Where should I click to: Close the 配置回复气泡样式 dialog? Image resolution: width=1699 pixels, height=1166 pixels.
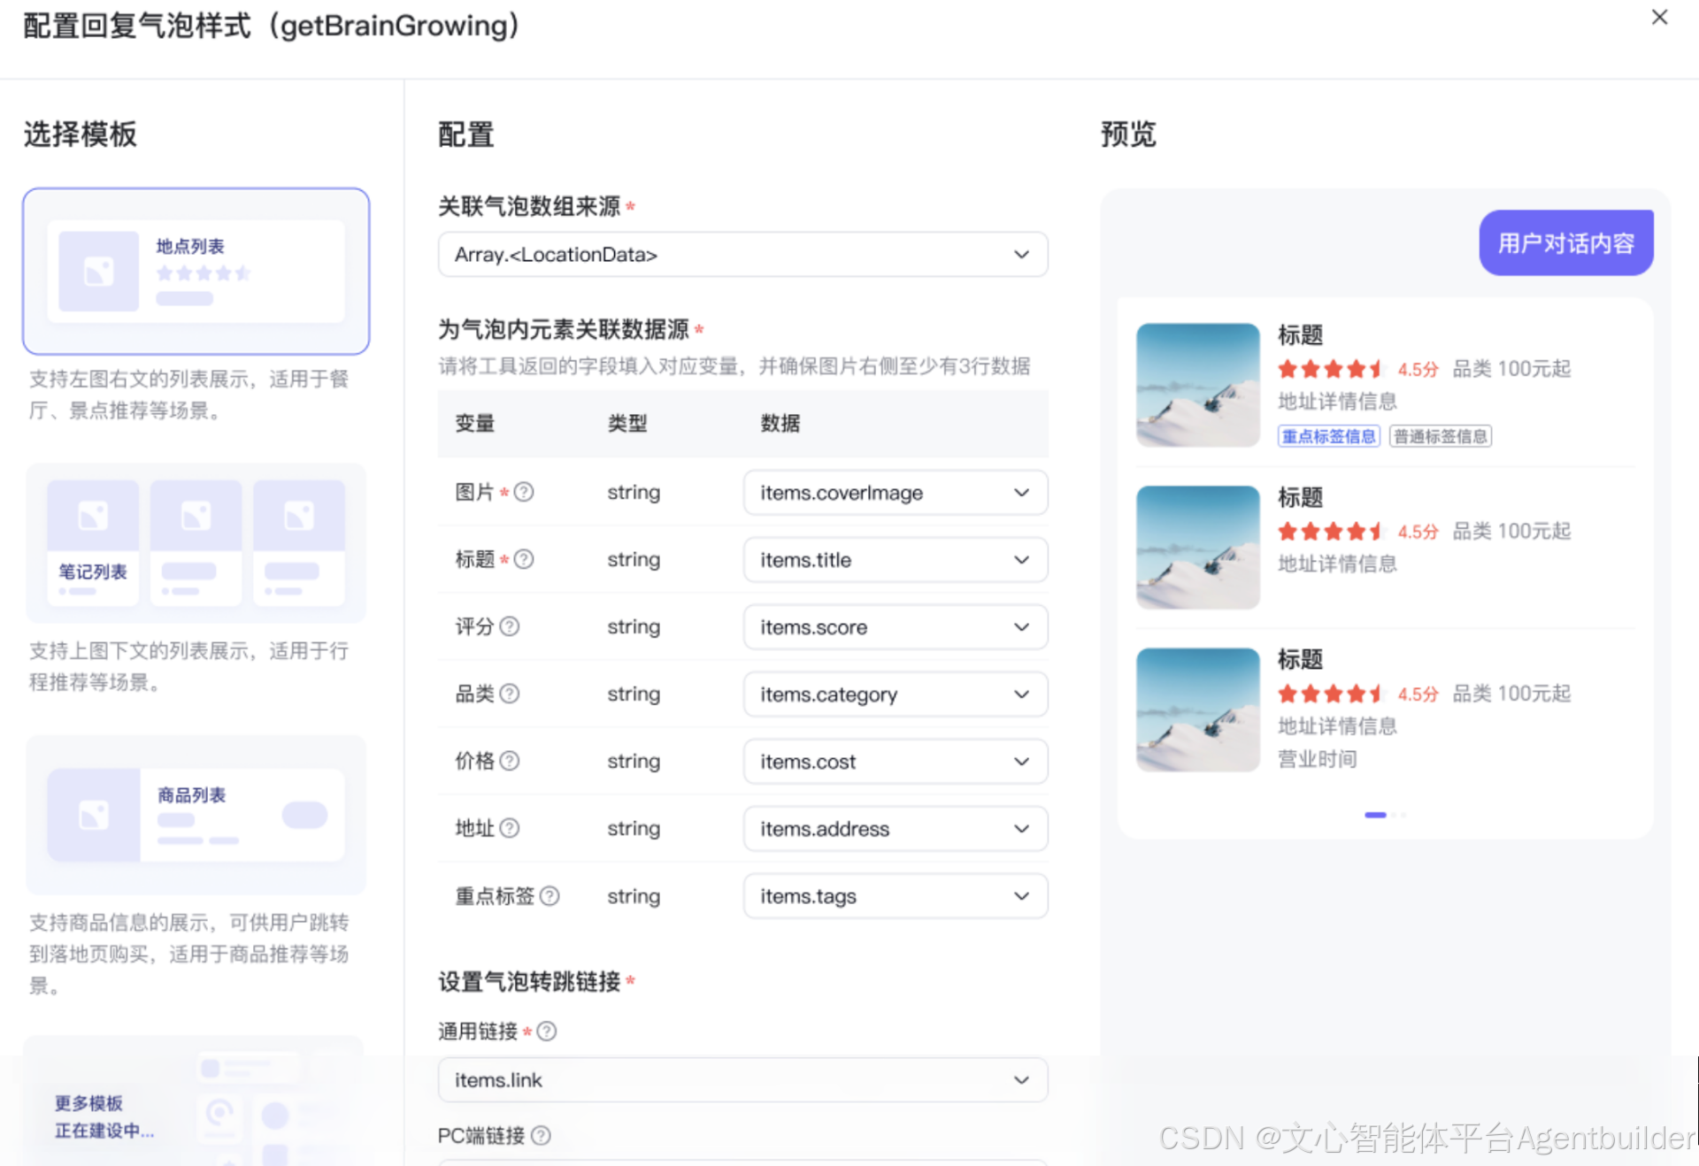(x=1659, y=18)
